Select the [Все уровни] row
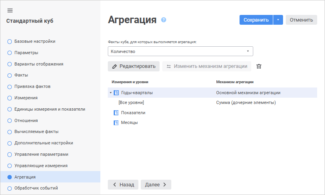The width and height of the screenshot is (325, 195). tap(131, 103)
